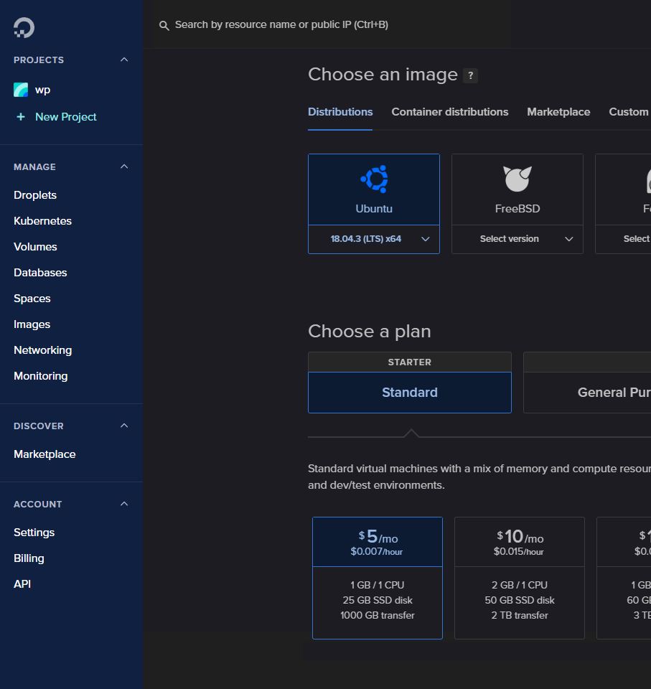Open account Settings
Viewport: 651px width, 689px height.
coord(34,533)
